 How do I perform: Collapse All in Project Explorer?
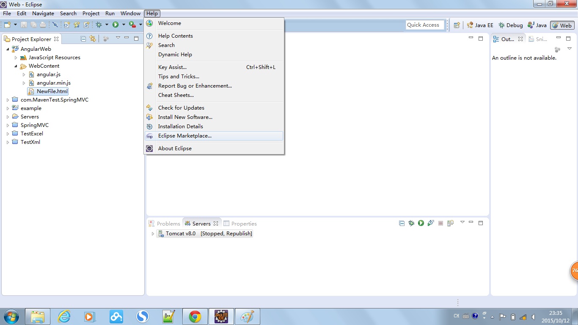pyautogui.click(x=83, y=39)
